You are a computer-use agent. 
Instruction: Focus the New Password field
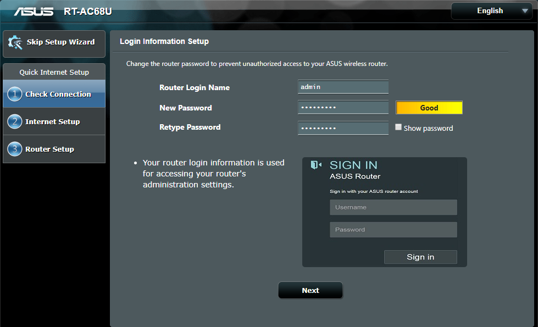(x=343, y=107)
